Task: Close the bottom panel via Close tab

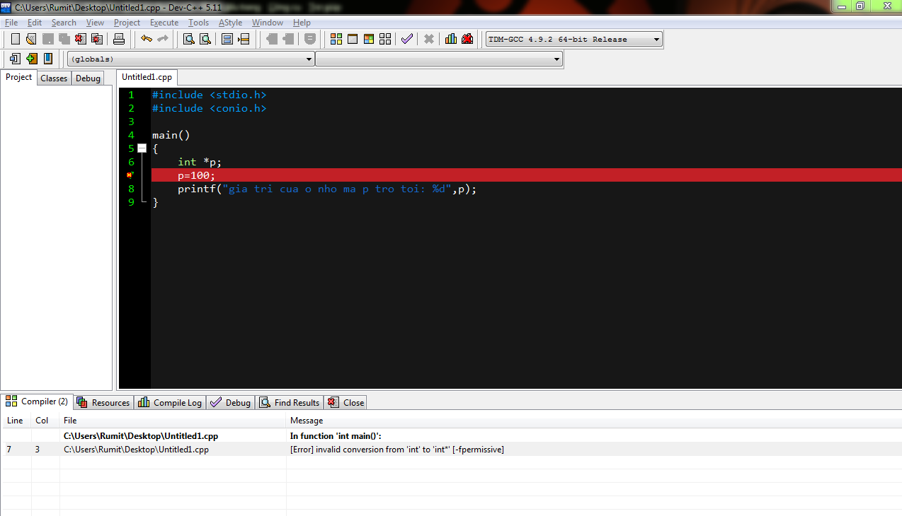Action: pyautogui.click(x=346, y=402)
